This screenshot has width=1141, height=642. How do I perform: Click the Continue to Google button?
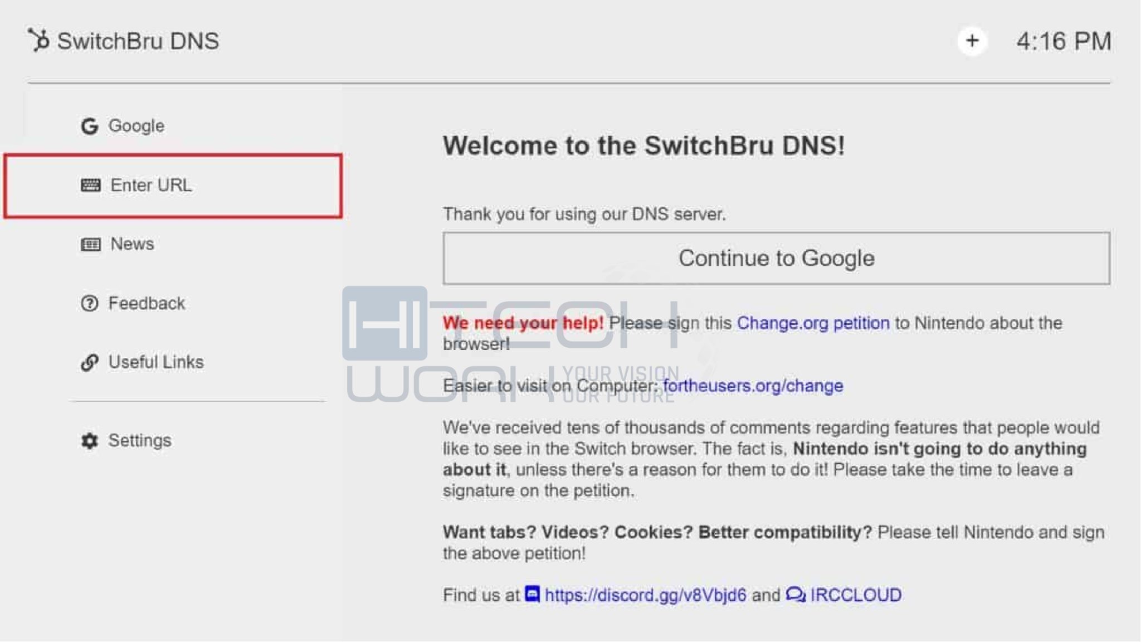(776, 259)
